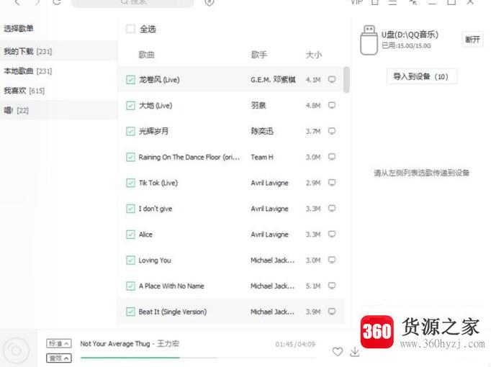491x367 pixels.
Task: Select the [22] playlist in sidebar
Action: click(x=59, y=110)
